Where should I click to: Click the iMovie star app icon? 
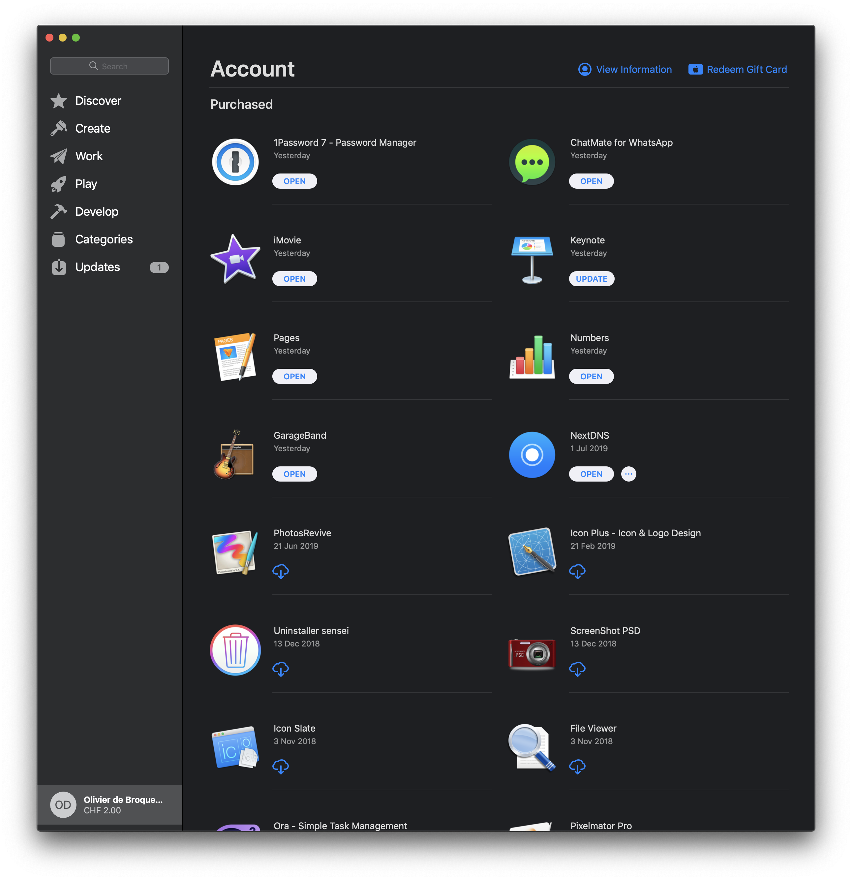coord(235,259)
